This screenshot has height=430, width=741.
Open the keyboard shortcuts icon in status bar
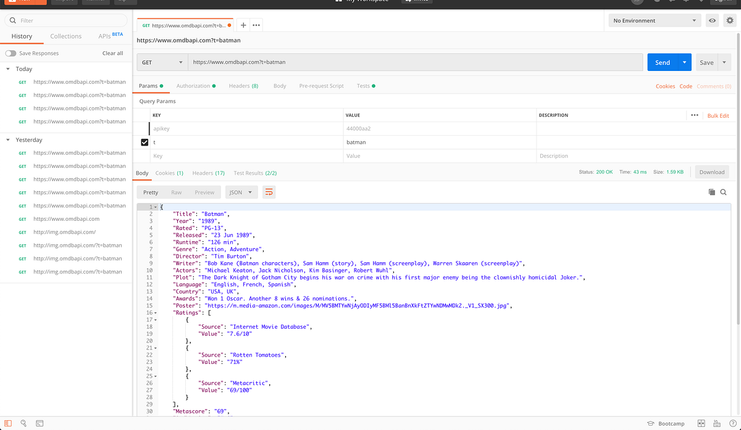[x=717, y=423]
